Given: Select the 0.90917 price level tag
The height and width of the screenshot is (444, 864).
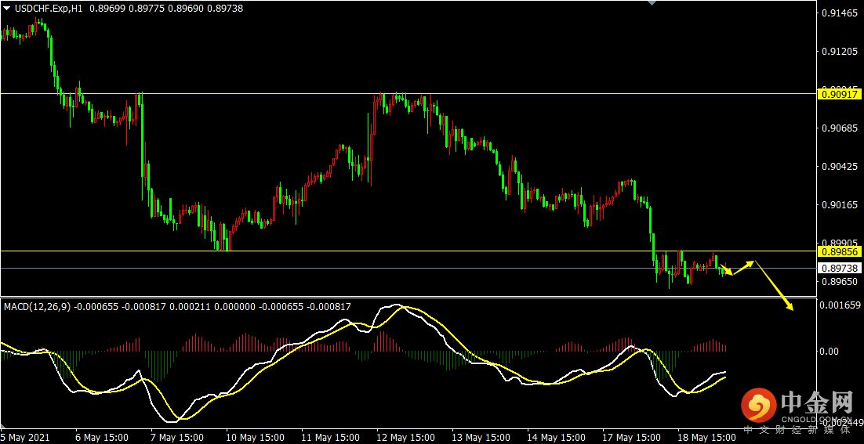Looking at the screenshot, I should pyautogui.click(x=840, y=94).
